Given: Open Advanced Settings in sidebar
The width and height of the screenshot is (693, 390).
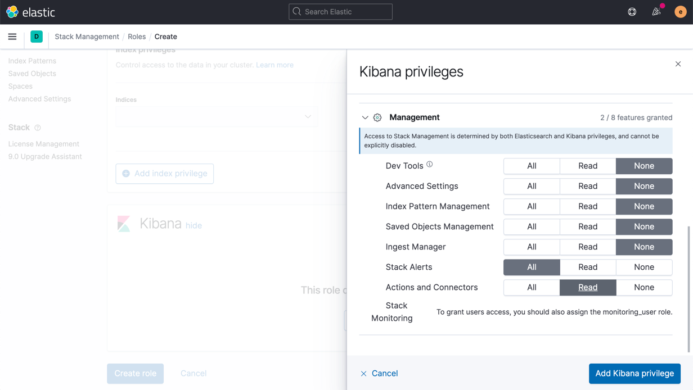Looking at the screenshot, I should pos(39,99).
